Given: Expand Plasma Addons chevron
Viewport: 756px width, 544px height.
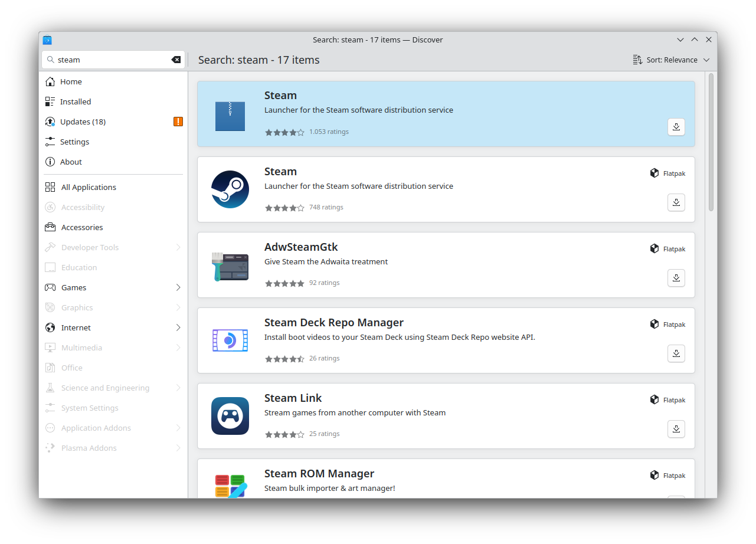Looking at the screenshot, I should (178, 448).
